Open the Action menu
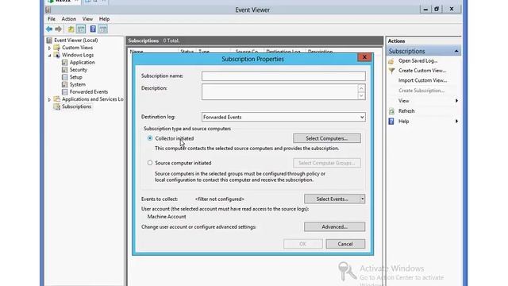This screenshot has height=286, width=508. [x=69, y=19]
